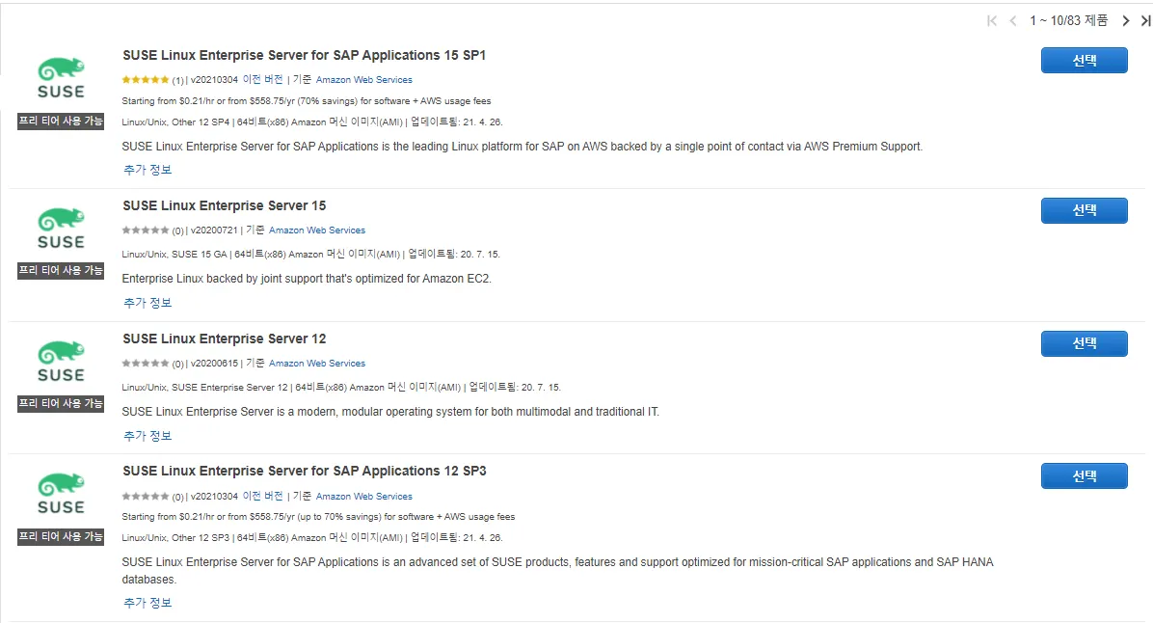Go to previous page of results
1153x623 pixels.
pos(1013,21)
